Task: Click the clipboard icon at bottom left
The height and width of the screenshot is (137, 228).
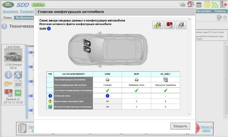Action: click(23, 128)
